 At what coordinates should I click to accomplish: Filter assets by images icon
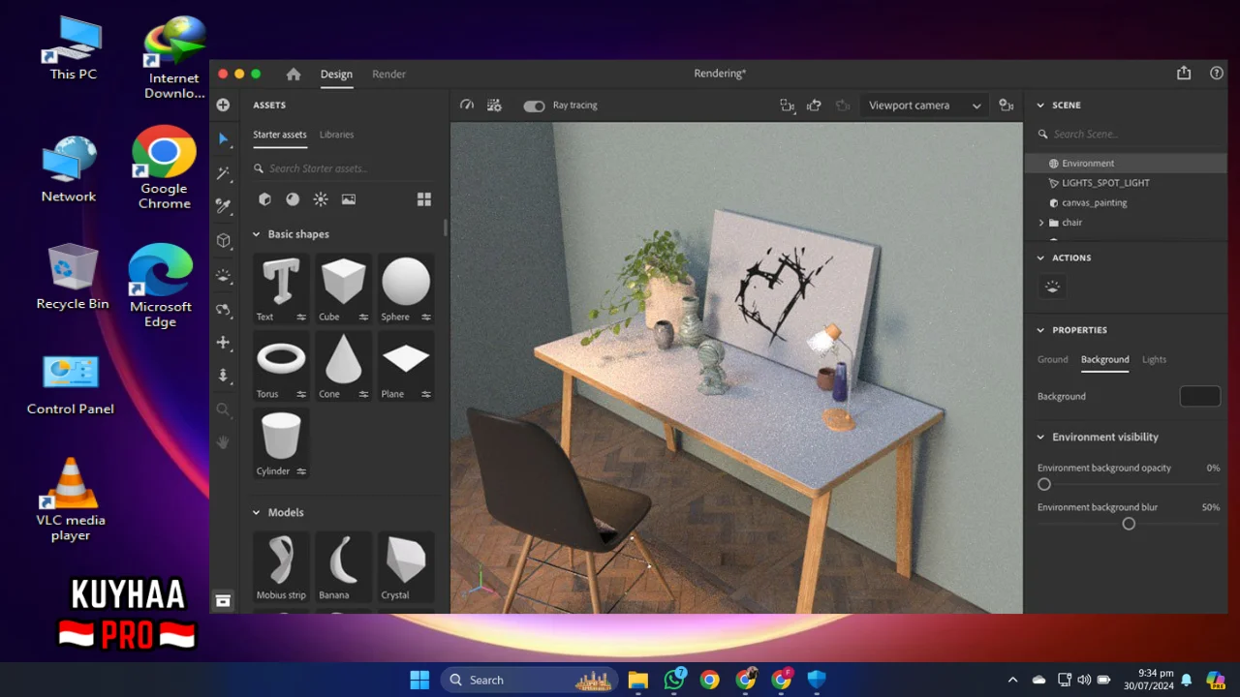coord(349,199)
